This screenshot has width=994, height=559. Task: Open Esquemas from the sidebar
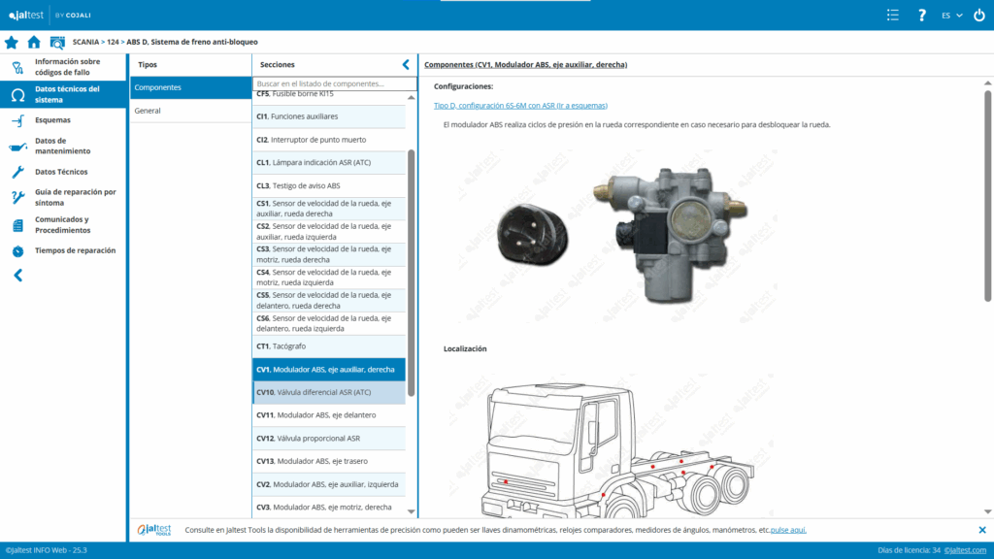click(x=52, y=120)
